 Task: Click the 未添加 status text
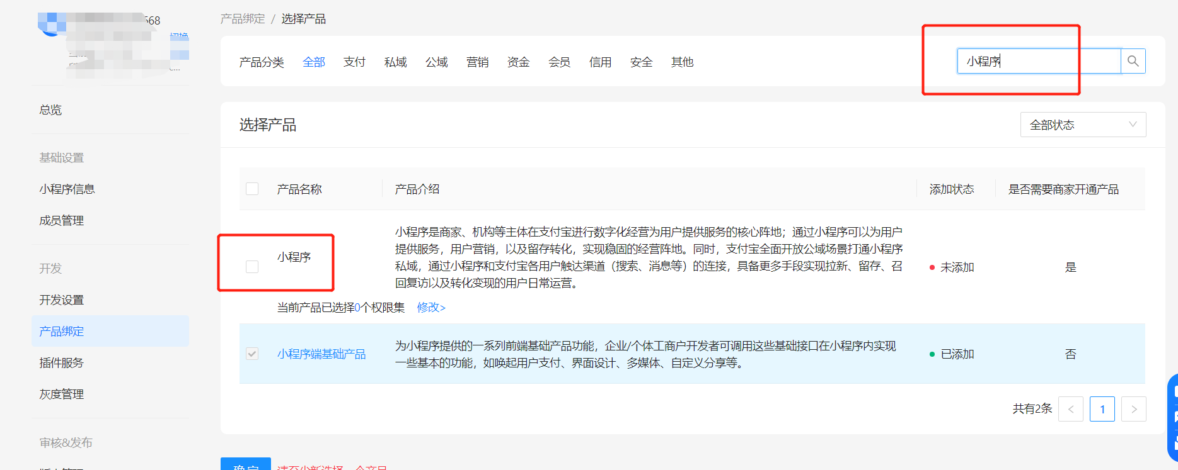click(x=957, y=267)
